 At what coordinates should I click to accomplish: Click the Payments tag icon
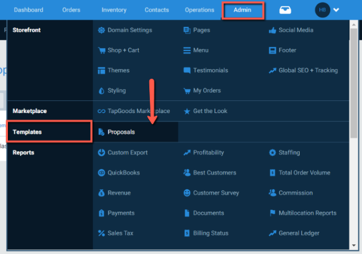101,213
